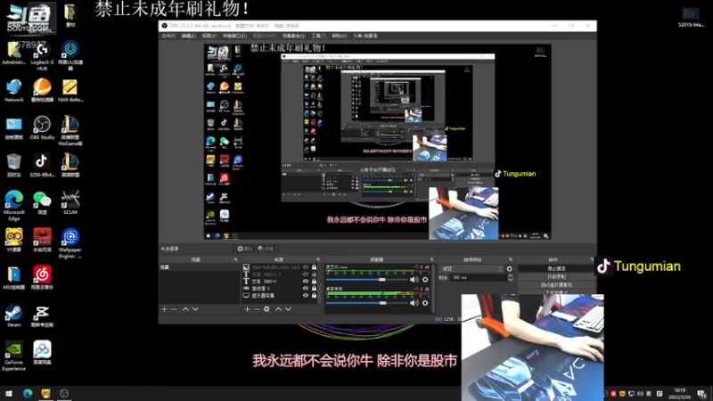Click the Start Virtual Camera button
The height and width of the screenshot is (401, 713).
click(x=556, y=284)
